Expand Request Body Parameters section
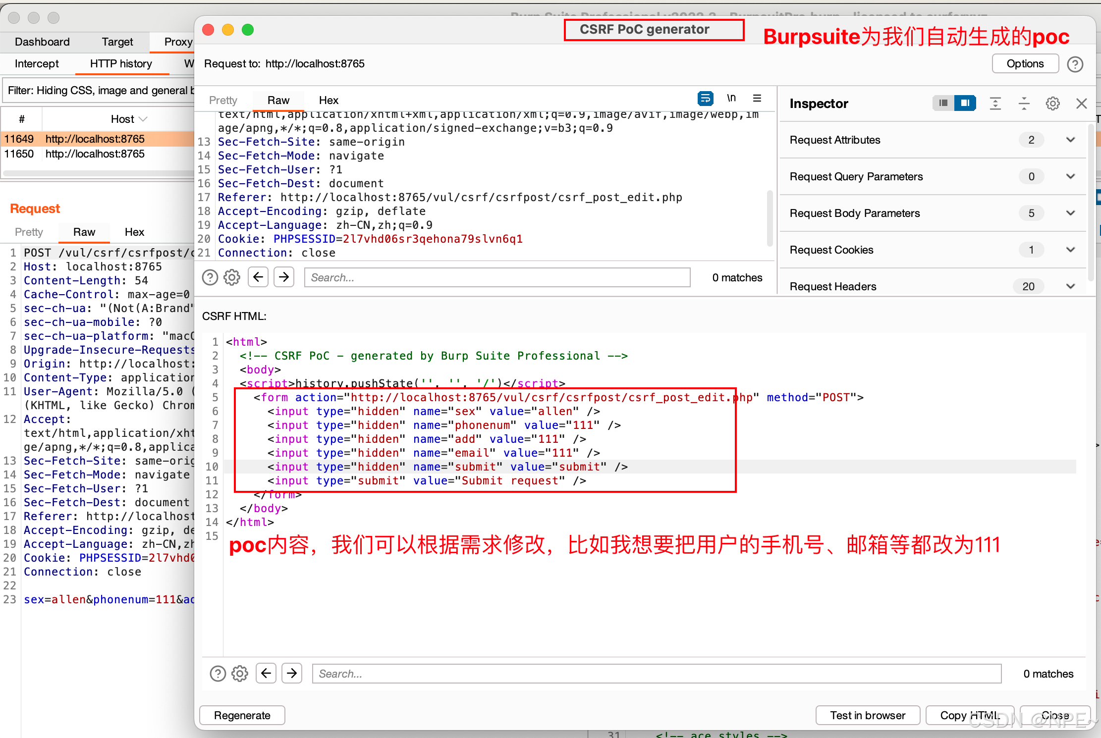1101x738 pixels. 1070,213
